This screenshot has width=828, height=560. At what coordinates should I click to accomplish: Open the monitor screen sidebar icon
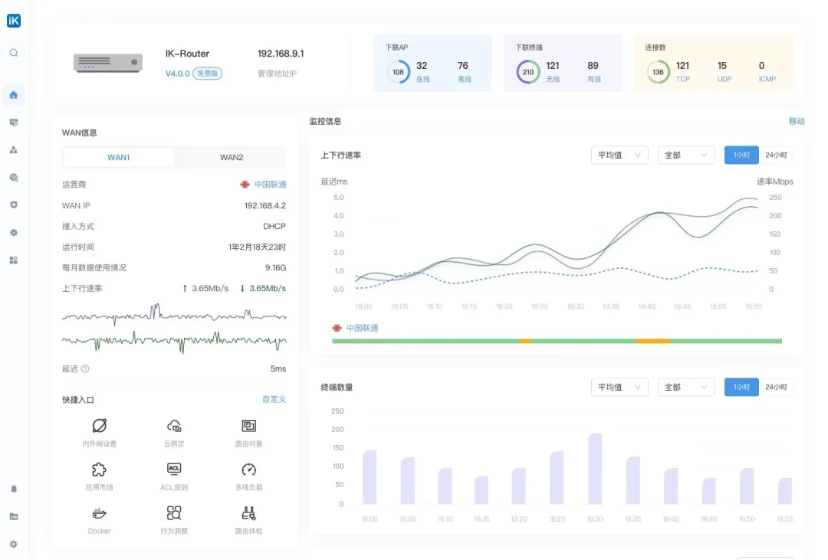14,123
